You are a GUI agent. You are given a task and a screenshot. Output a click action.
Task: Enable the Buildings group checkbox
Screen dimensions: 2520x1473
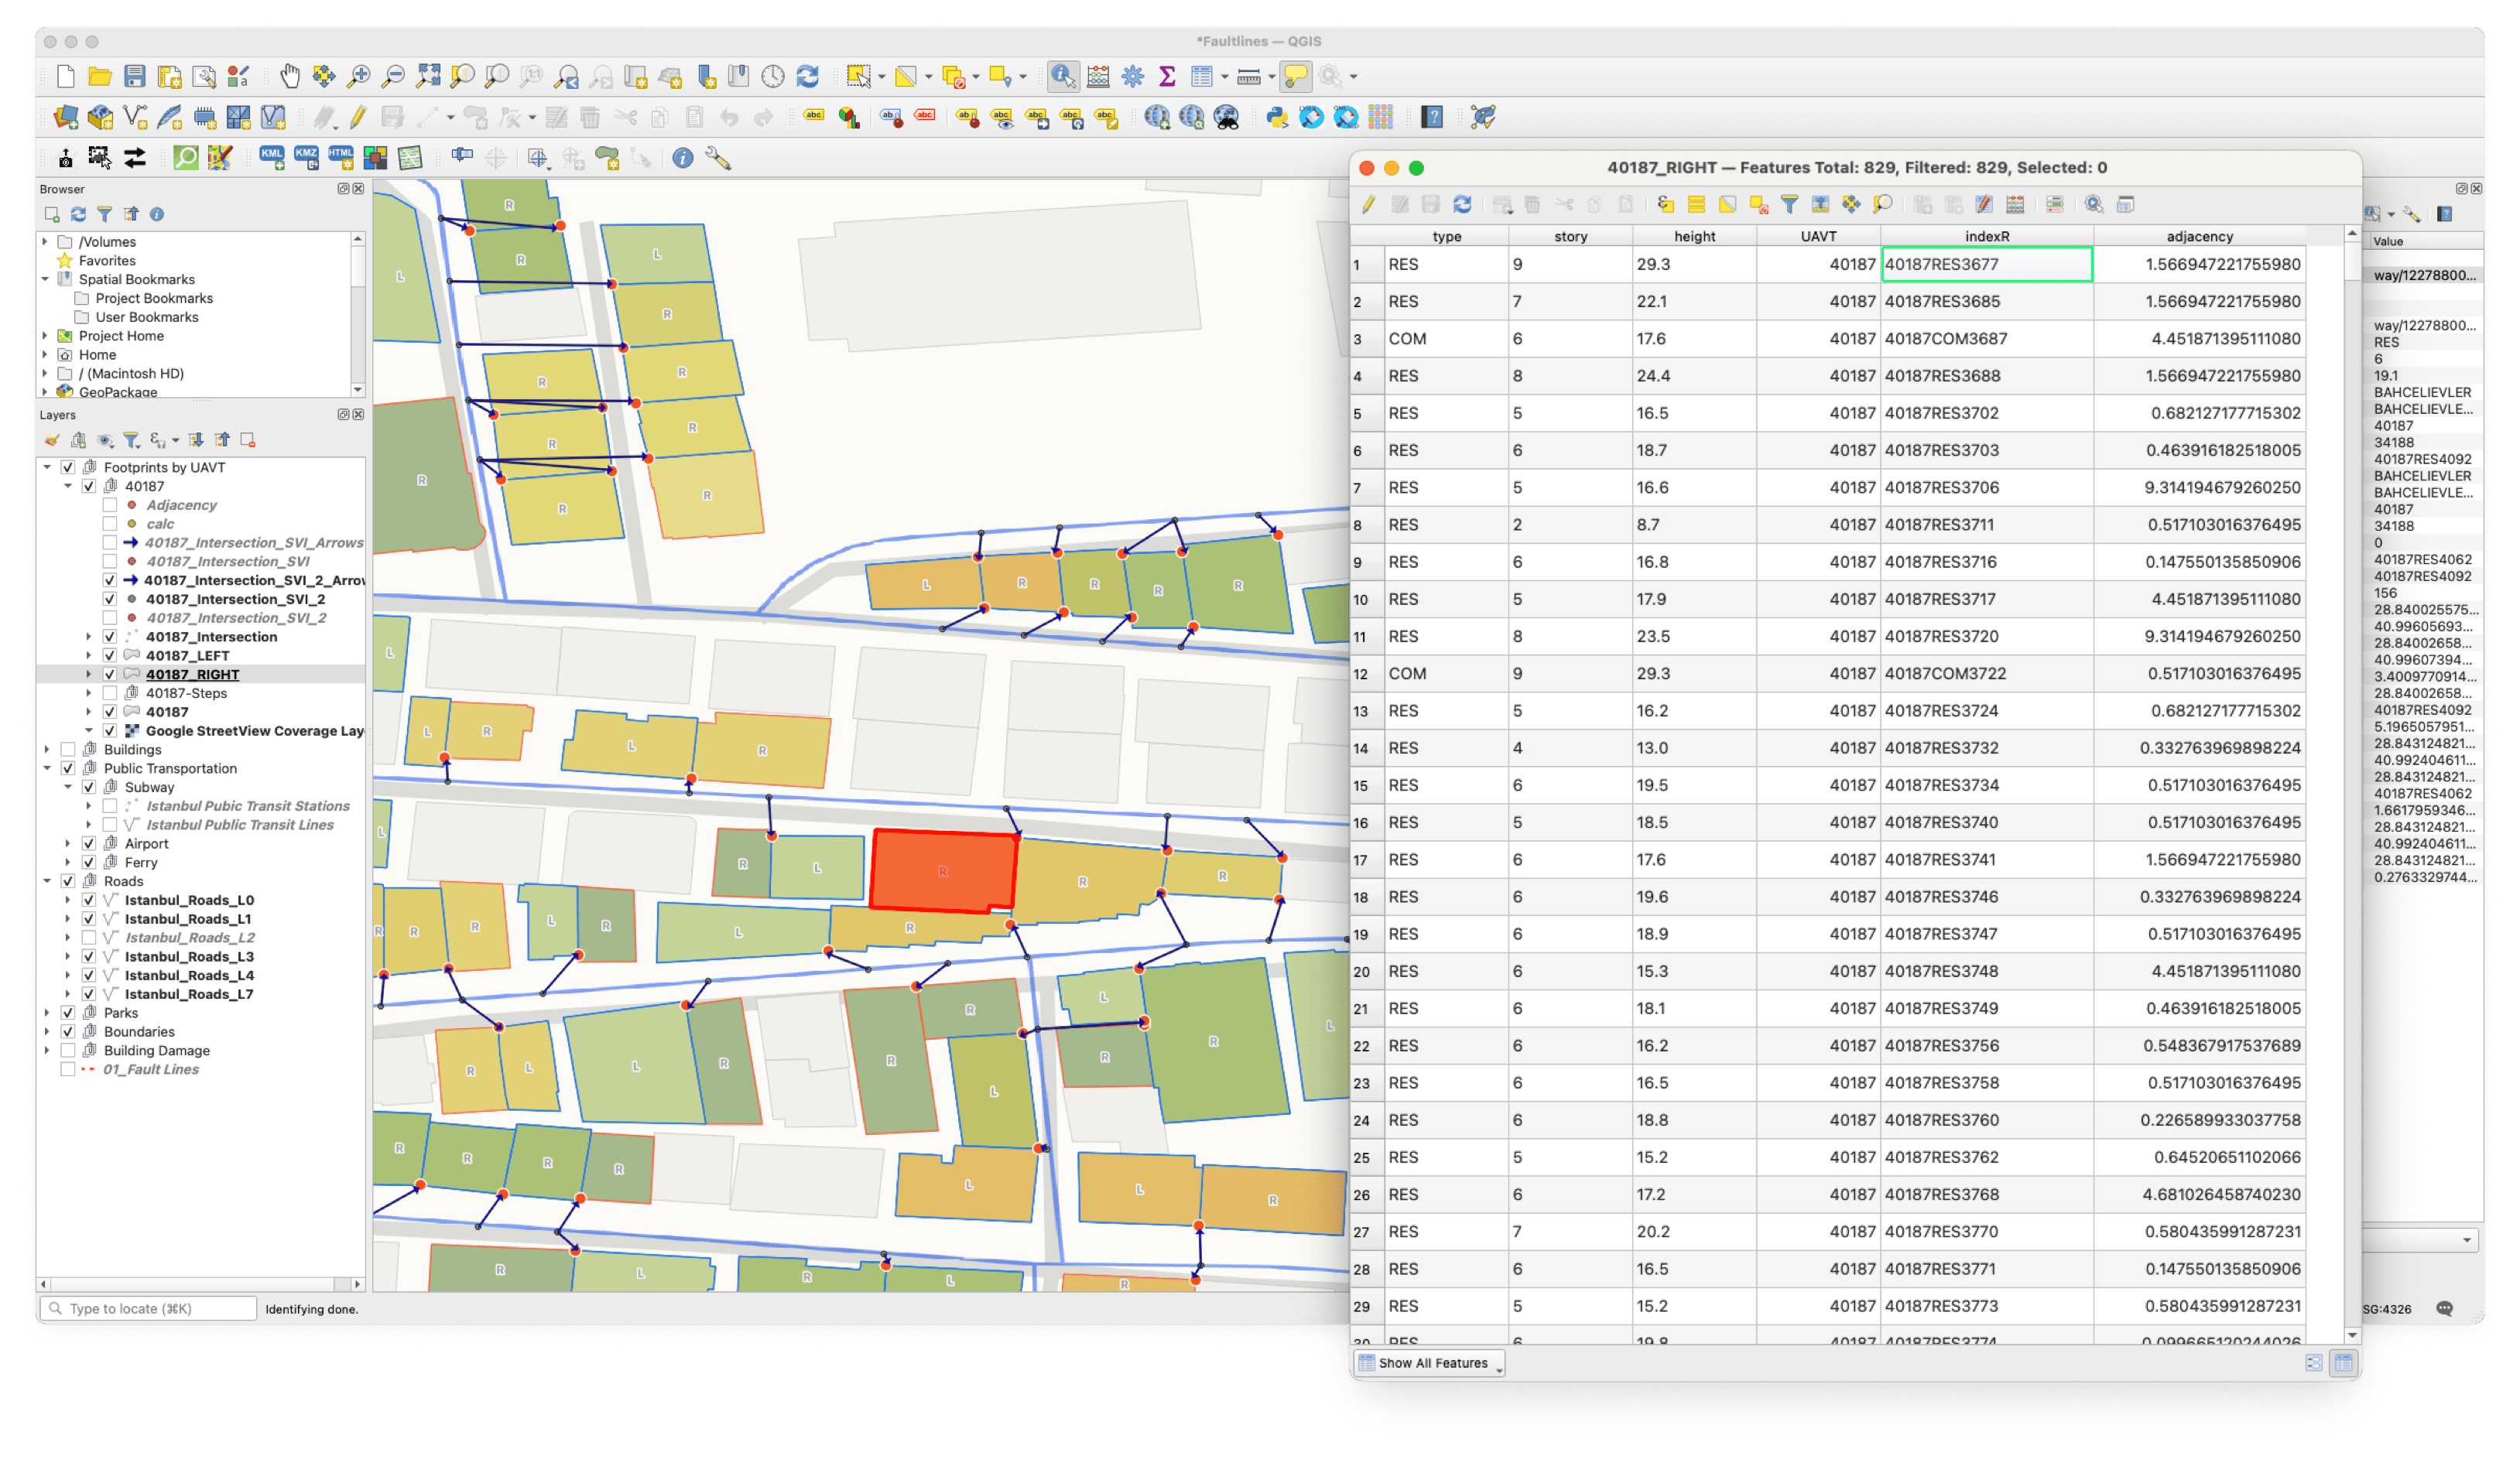click(x=68, y=750)
